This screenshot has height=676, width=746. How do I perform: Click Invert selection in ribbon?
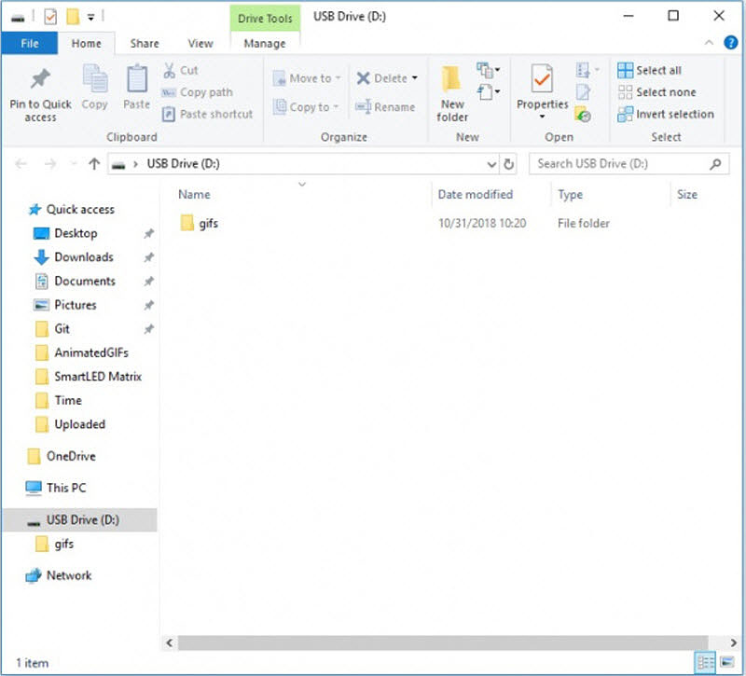[x=665, y=115]
